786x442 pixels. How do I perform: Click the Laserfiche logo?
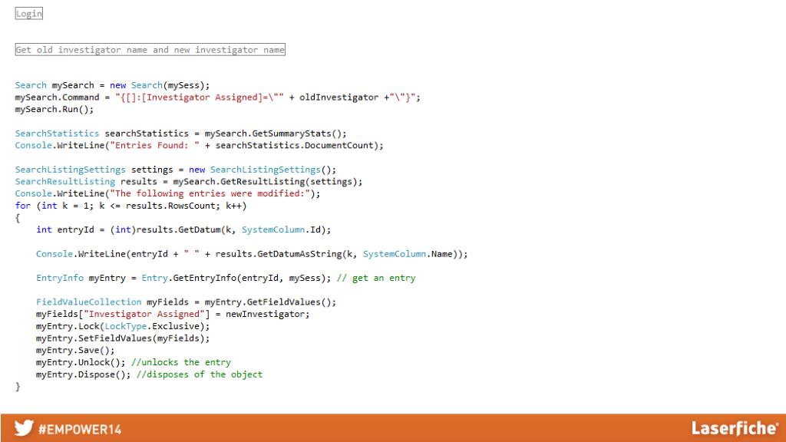pyautogui.click(x=735, y=428)
